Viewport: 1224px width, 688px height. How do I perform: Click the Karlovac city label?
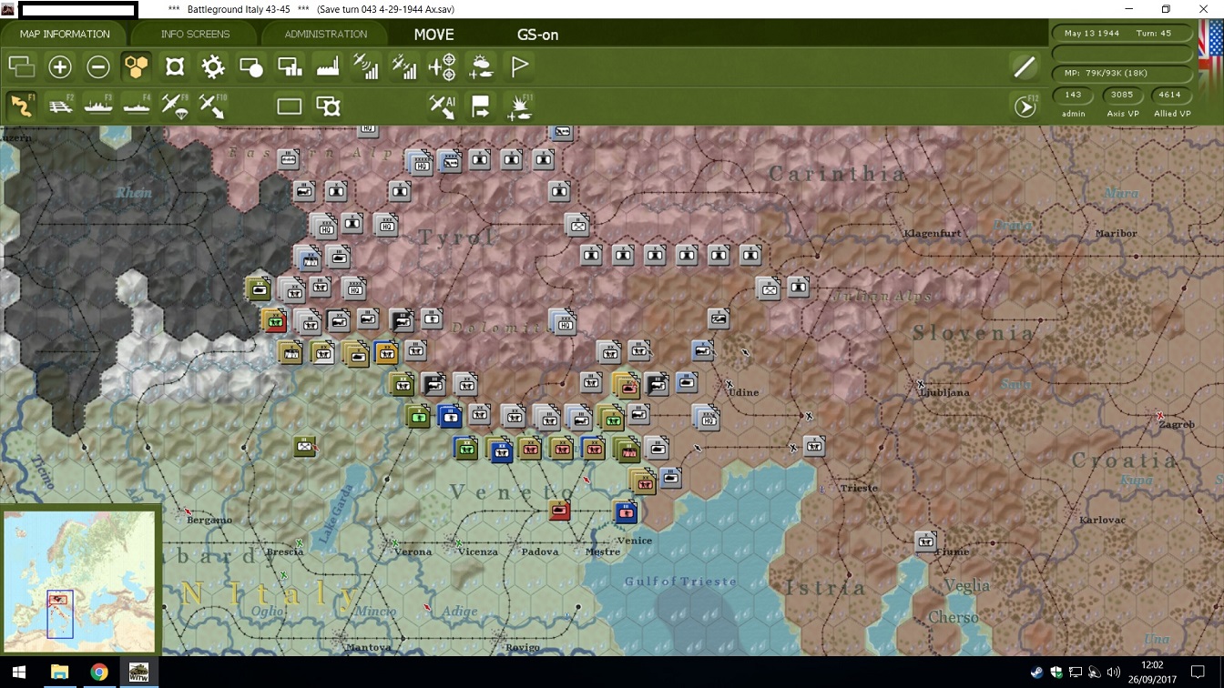click(1102, 521)
